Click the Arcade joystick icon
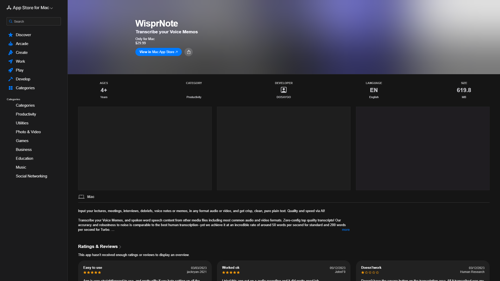Screen dimensions: 500x281 pyautogui.click(x=11, y=44)
